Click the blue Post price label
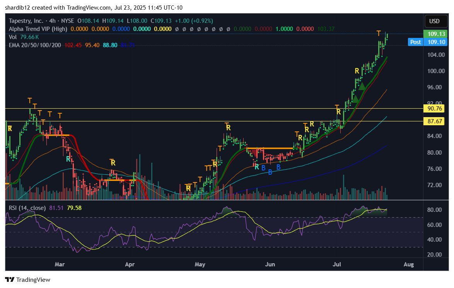Viewport: 454px width, 288px height. [x=415, y=42]
